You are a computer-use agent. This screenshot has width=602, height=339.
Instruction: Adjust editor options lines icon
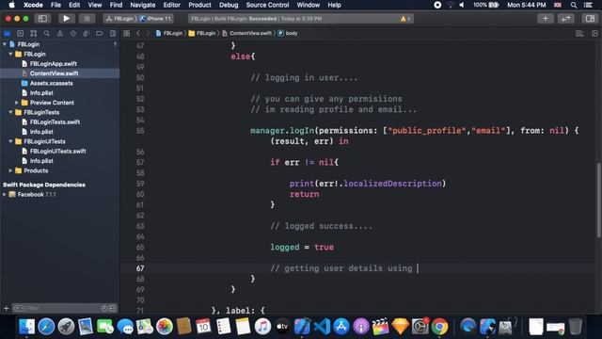[x=579, y=34]
